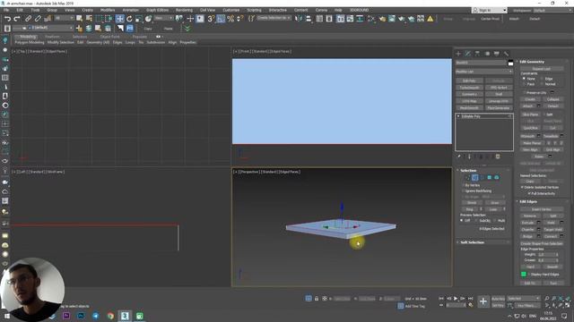The width and height of the screenshot is (574, 322).
Task: Open the Modify tab in command panel
Action: [468, 54]
